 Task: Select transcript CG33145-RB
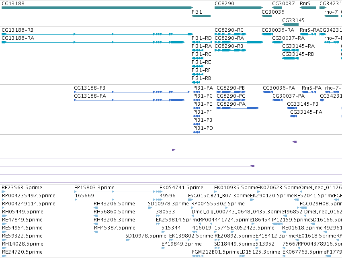[290, 58]
